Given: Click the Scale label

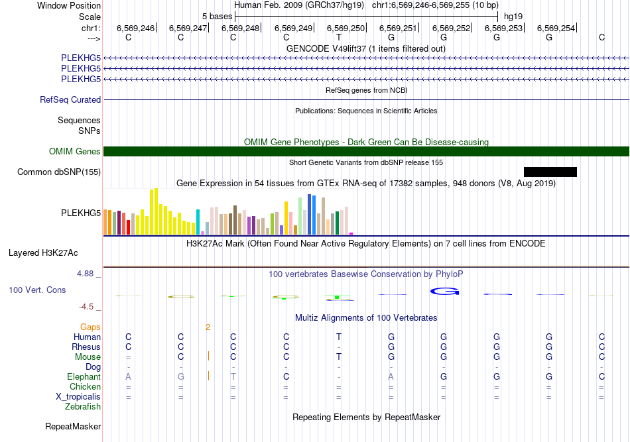Looking at the screenshot, I should [x=90, y=17].
